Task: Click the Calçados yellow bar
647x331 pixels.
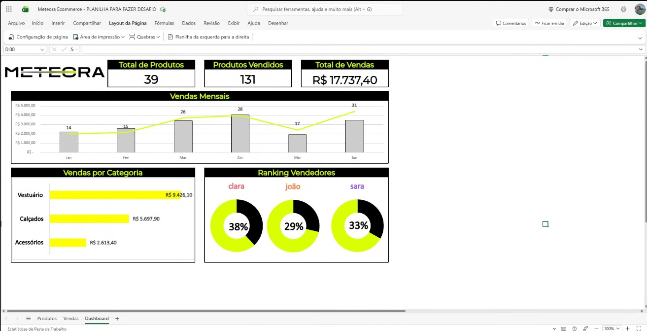Action: pyautogui.click(x=89, y=219)
